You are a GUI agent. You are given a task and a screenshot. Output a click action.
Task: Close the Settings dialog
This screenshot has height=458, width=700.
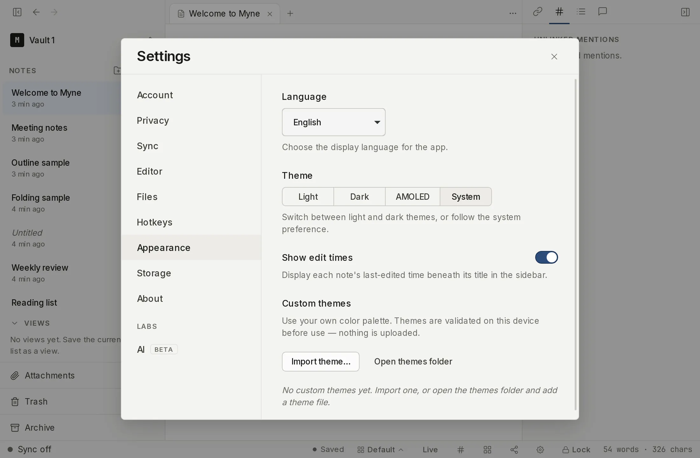coord(554,57)
